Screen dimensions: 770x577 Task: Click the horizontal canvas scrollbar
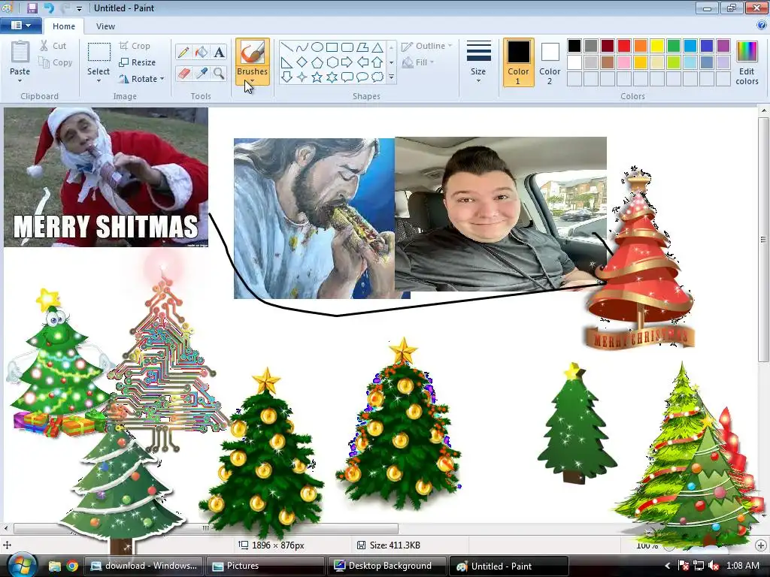pyautogui.click(x=206, y=528)
